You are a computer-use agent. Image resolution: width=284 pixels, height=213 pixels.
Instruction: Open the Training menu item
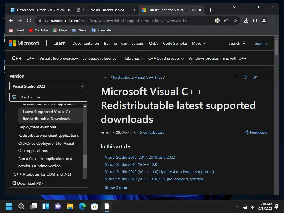[110, 44]
